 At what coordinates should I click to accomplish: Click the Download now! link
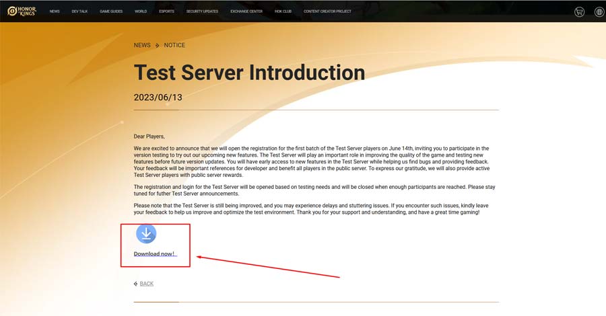pos(155,254)
